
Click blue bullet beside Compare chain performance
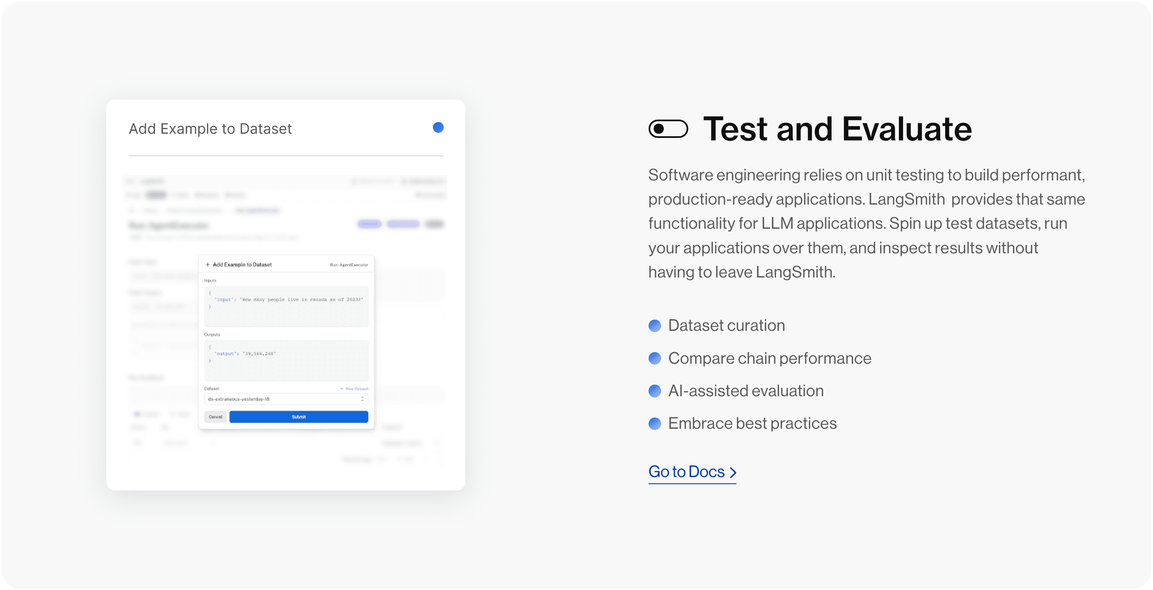[x=654, y=358]
